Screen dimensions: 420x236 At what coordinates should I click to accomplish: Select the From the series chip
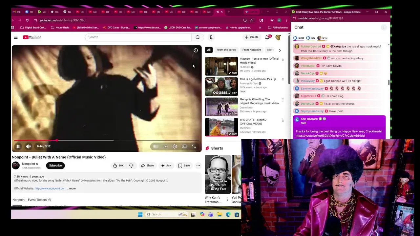click(x=226, y=50)
